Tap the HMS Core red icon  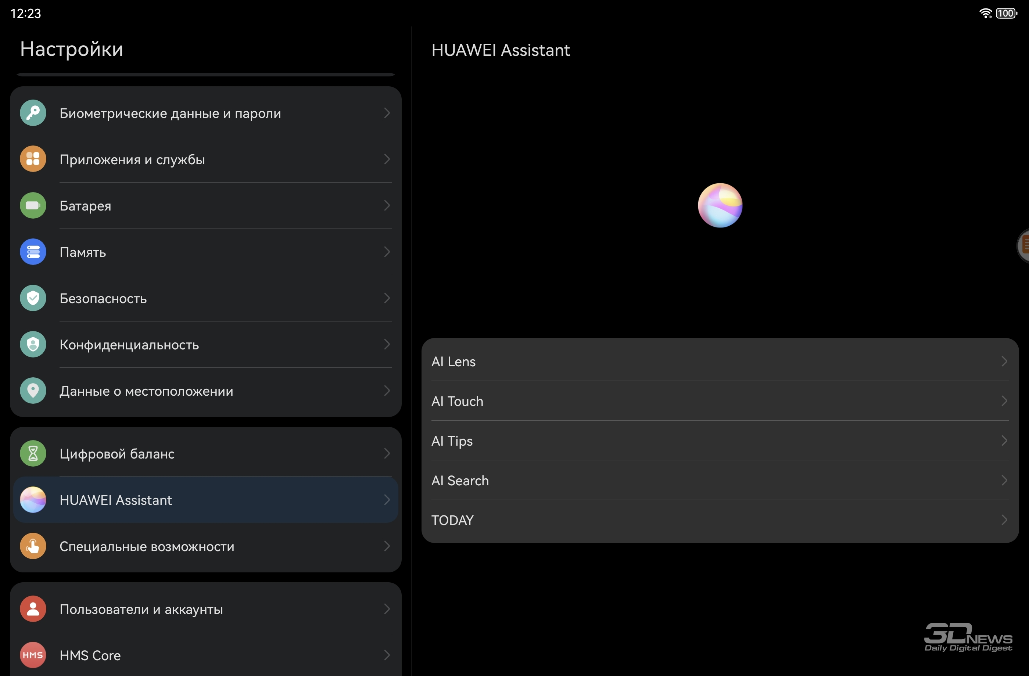[x=33, y=655]
